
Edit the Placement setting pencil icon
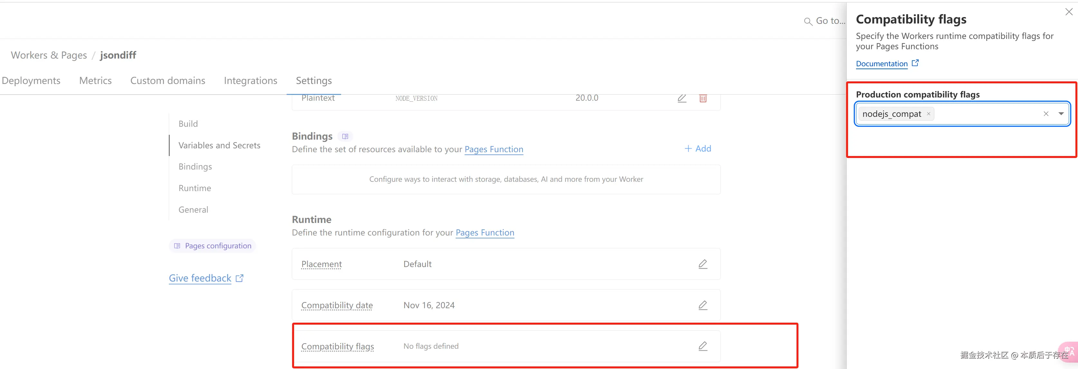[x=703, y=264]
